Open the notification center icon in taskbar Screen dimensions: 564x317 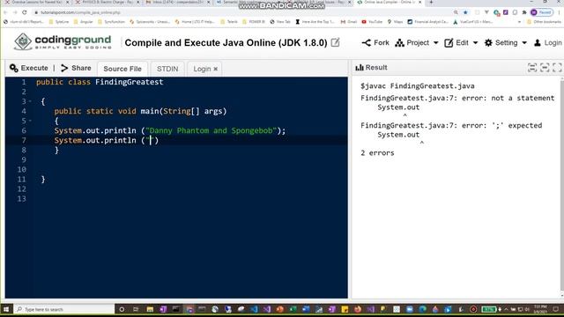[x=556, y=309]
